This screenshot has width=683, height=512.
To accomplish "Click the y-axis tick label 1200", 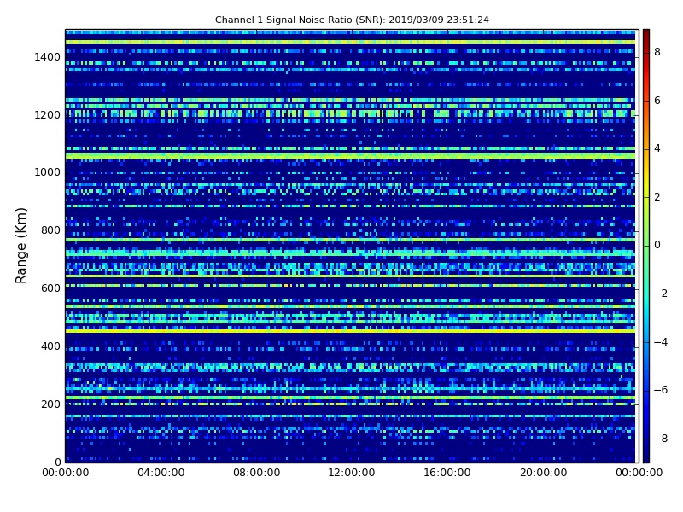I will pos(48,115).
